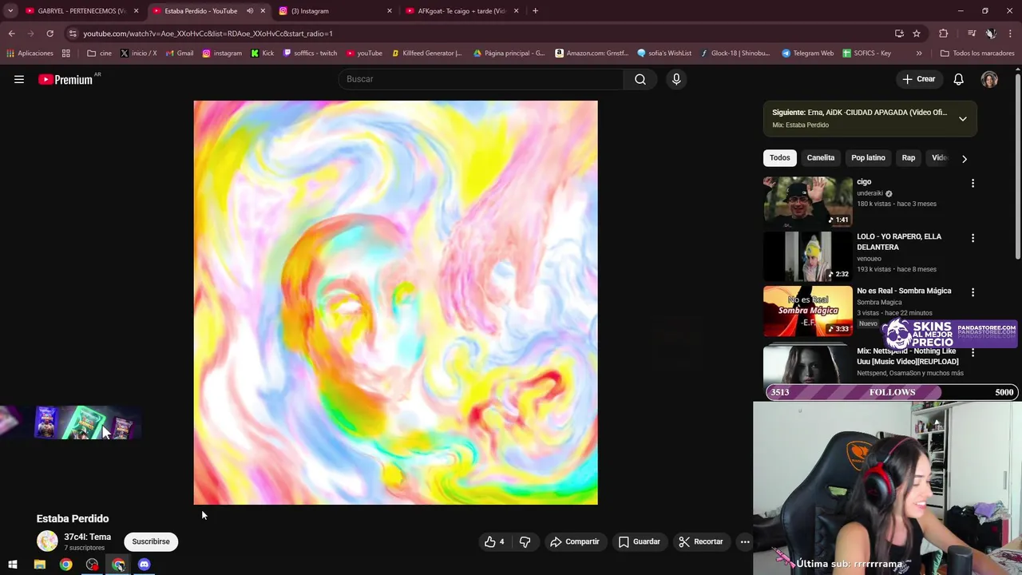1022x575 pixels.
Task: Open the YouTube account avatar menu
Action: pos(989,79)
